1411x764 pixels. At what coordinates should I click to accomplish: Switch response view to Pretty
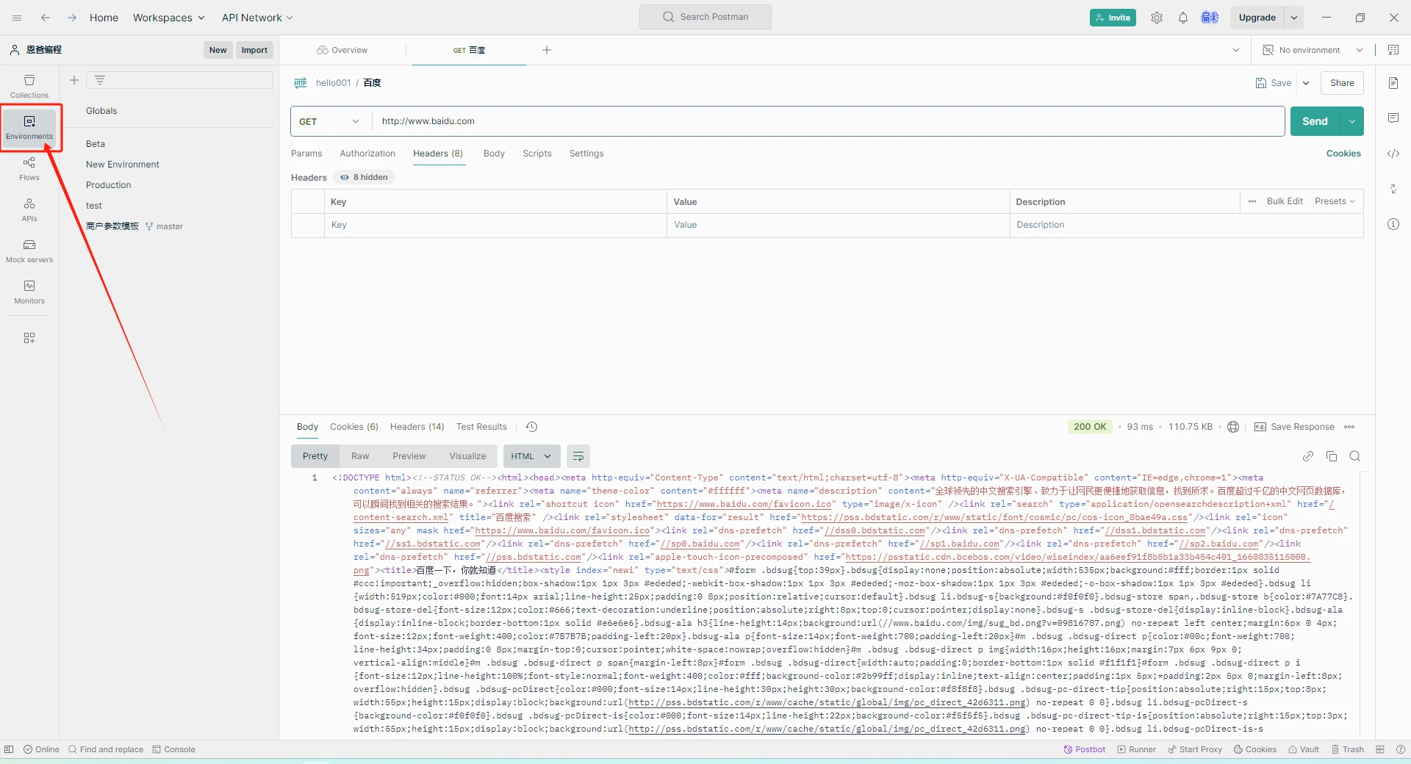pos(315,456)
